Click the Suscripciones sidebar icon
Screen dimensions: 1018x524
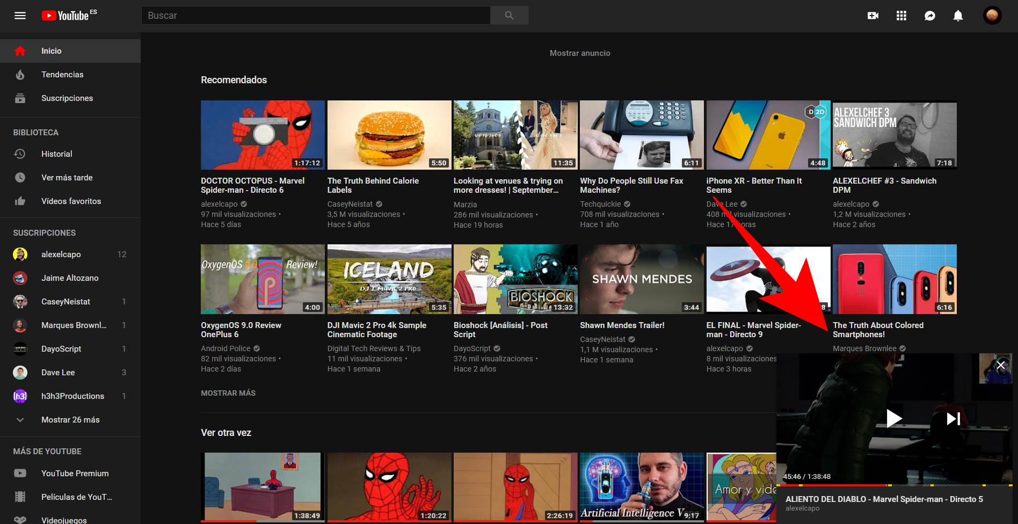[x=20, y=98]
